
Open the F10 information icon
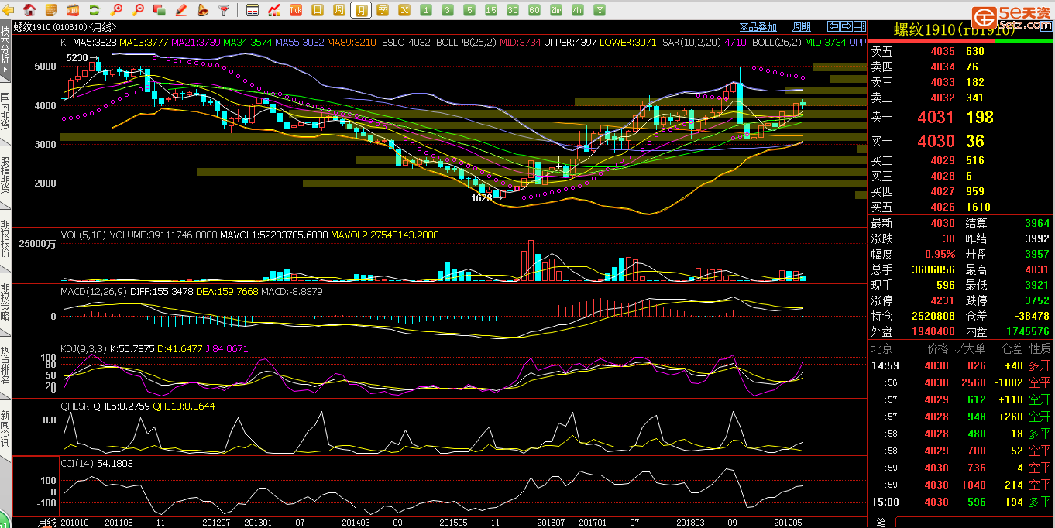73,10
